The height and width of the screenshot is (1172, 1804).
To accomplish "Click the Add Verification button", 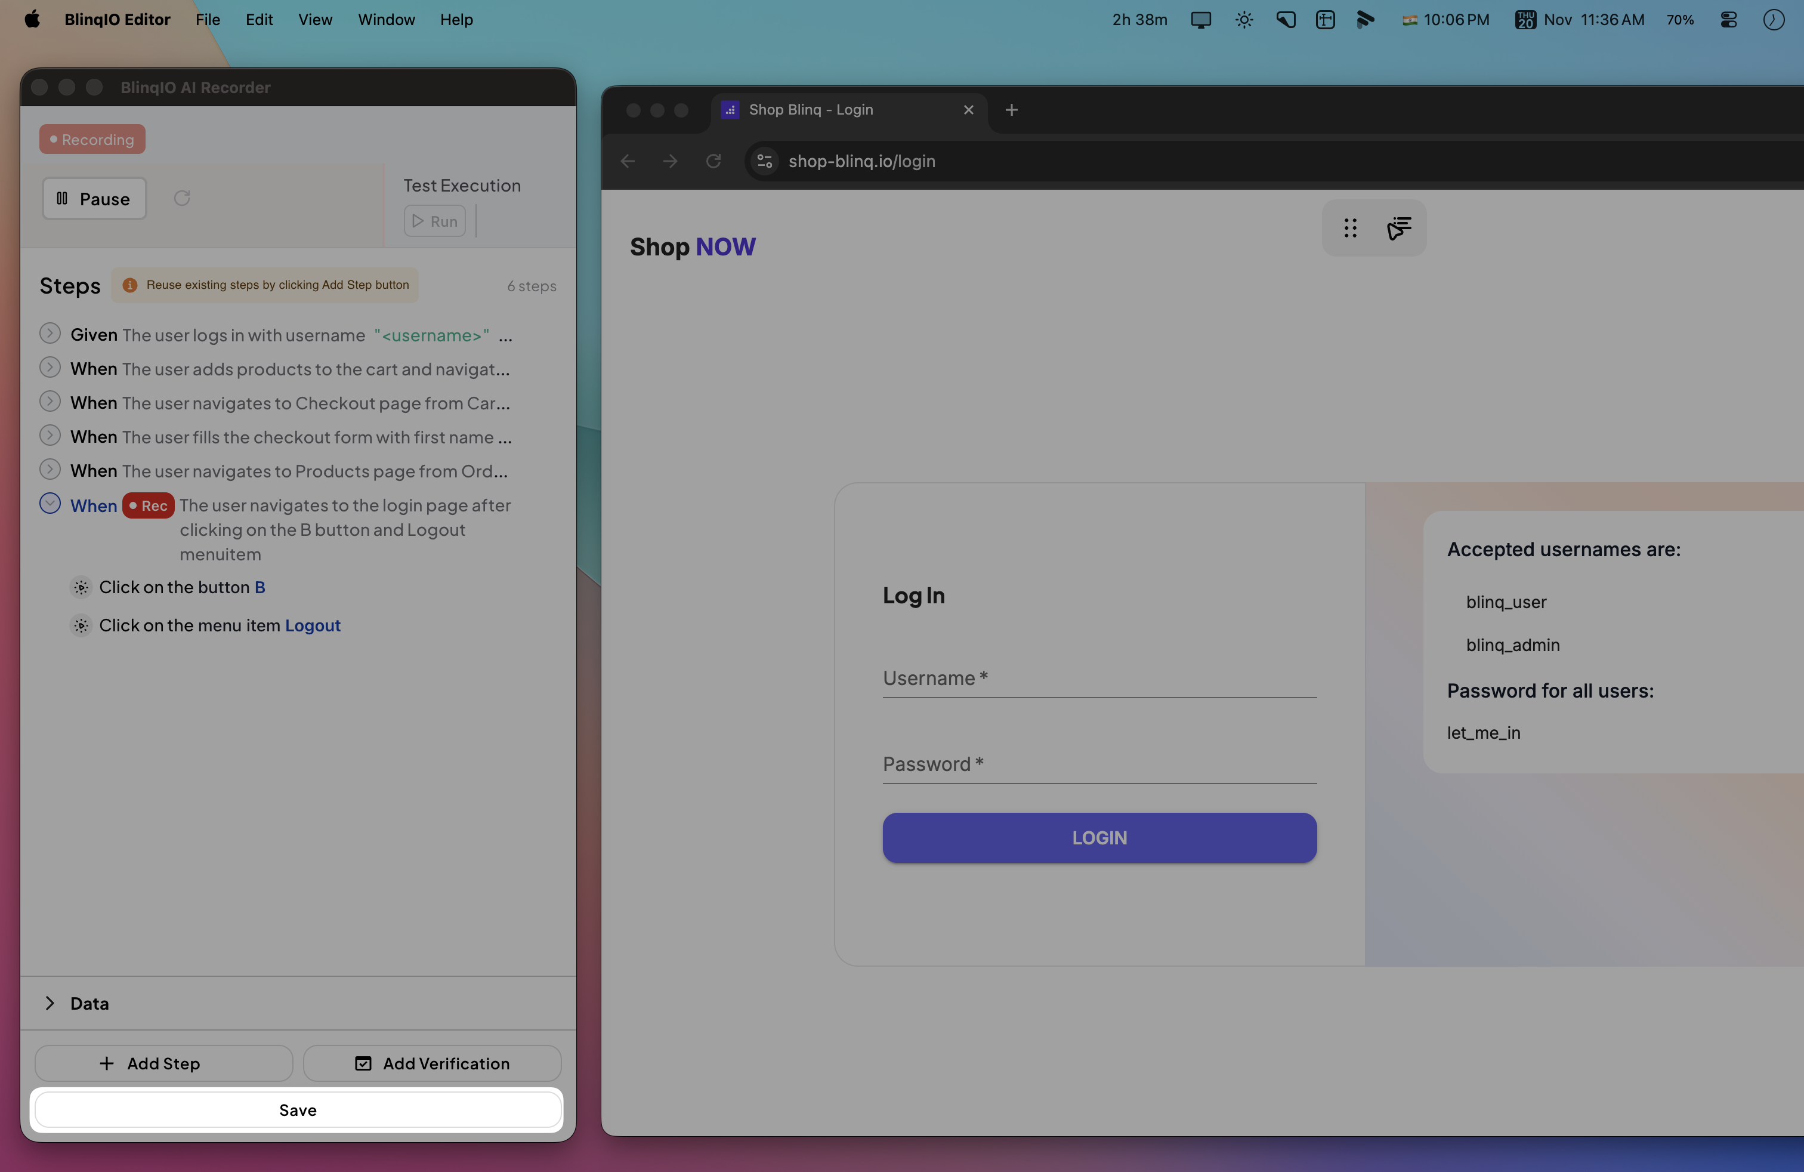I will tap(432, 1063).
